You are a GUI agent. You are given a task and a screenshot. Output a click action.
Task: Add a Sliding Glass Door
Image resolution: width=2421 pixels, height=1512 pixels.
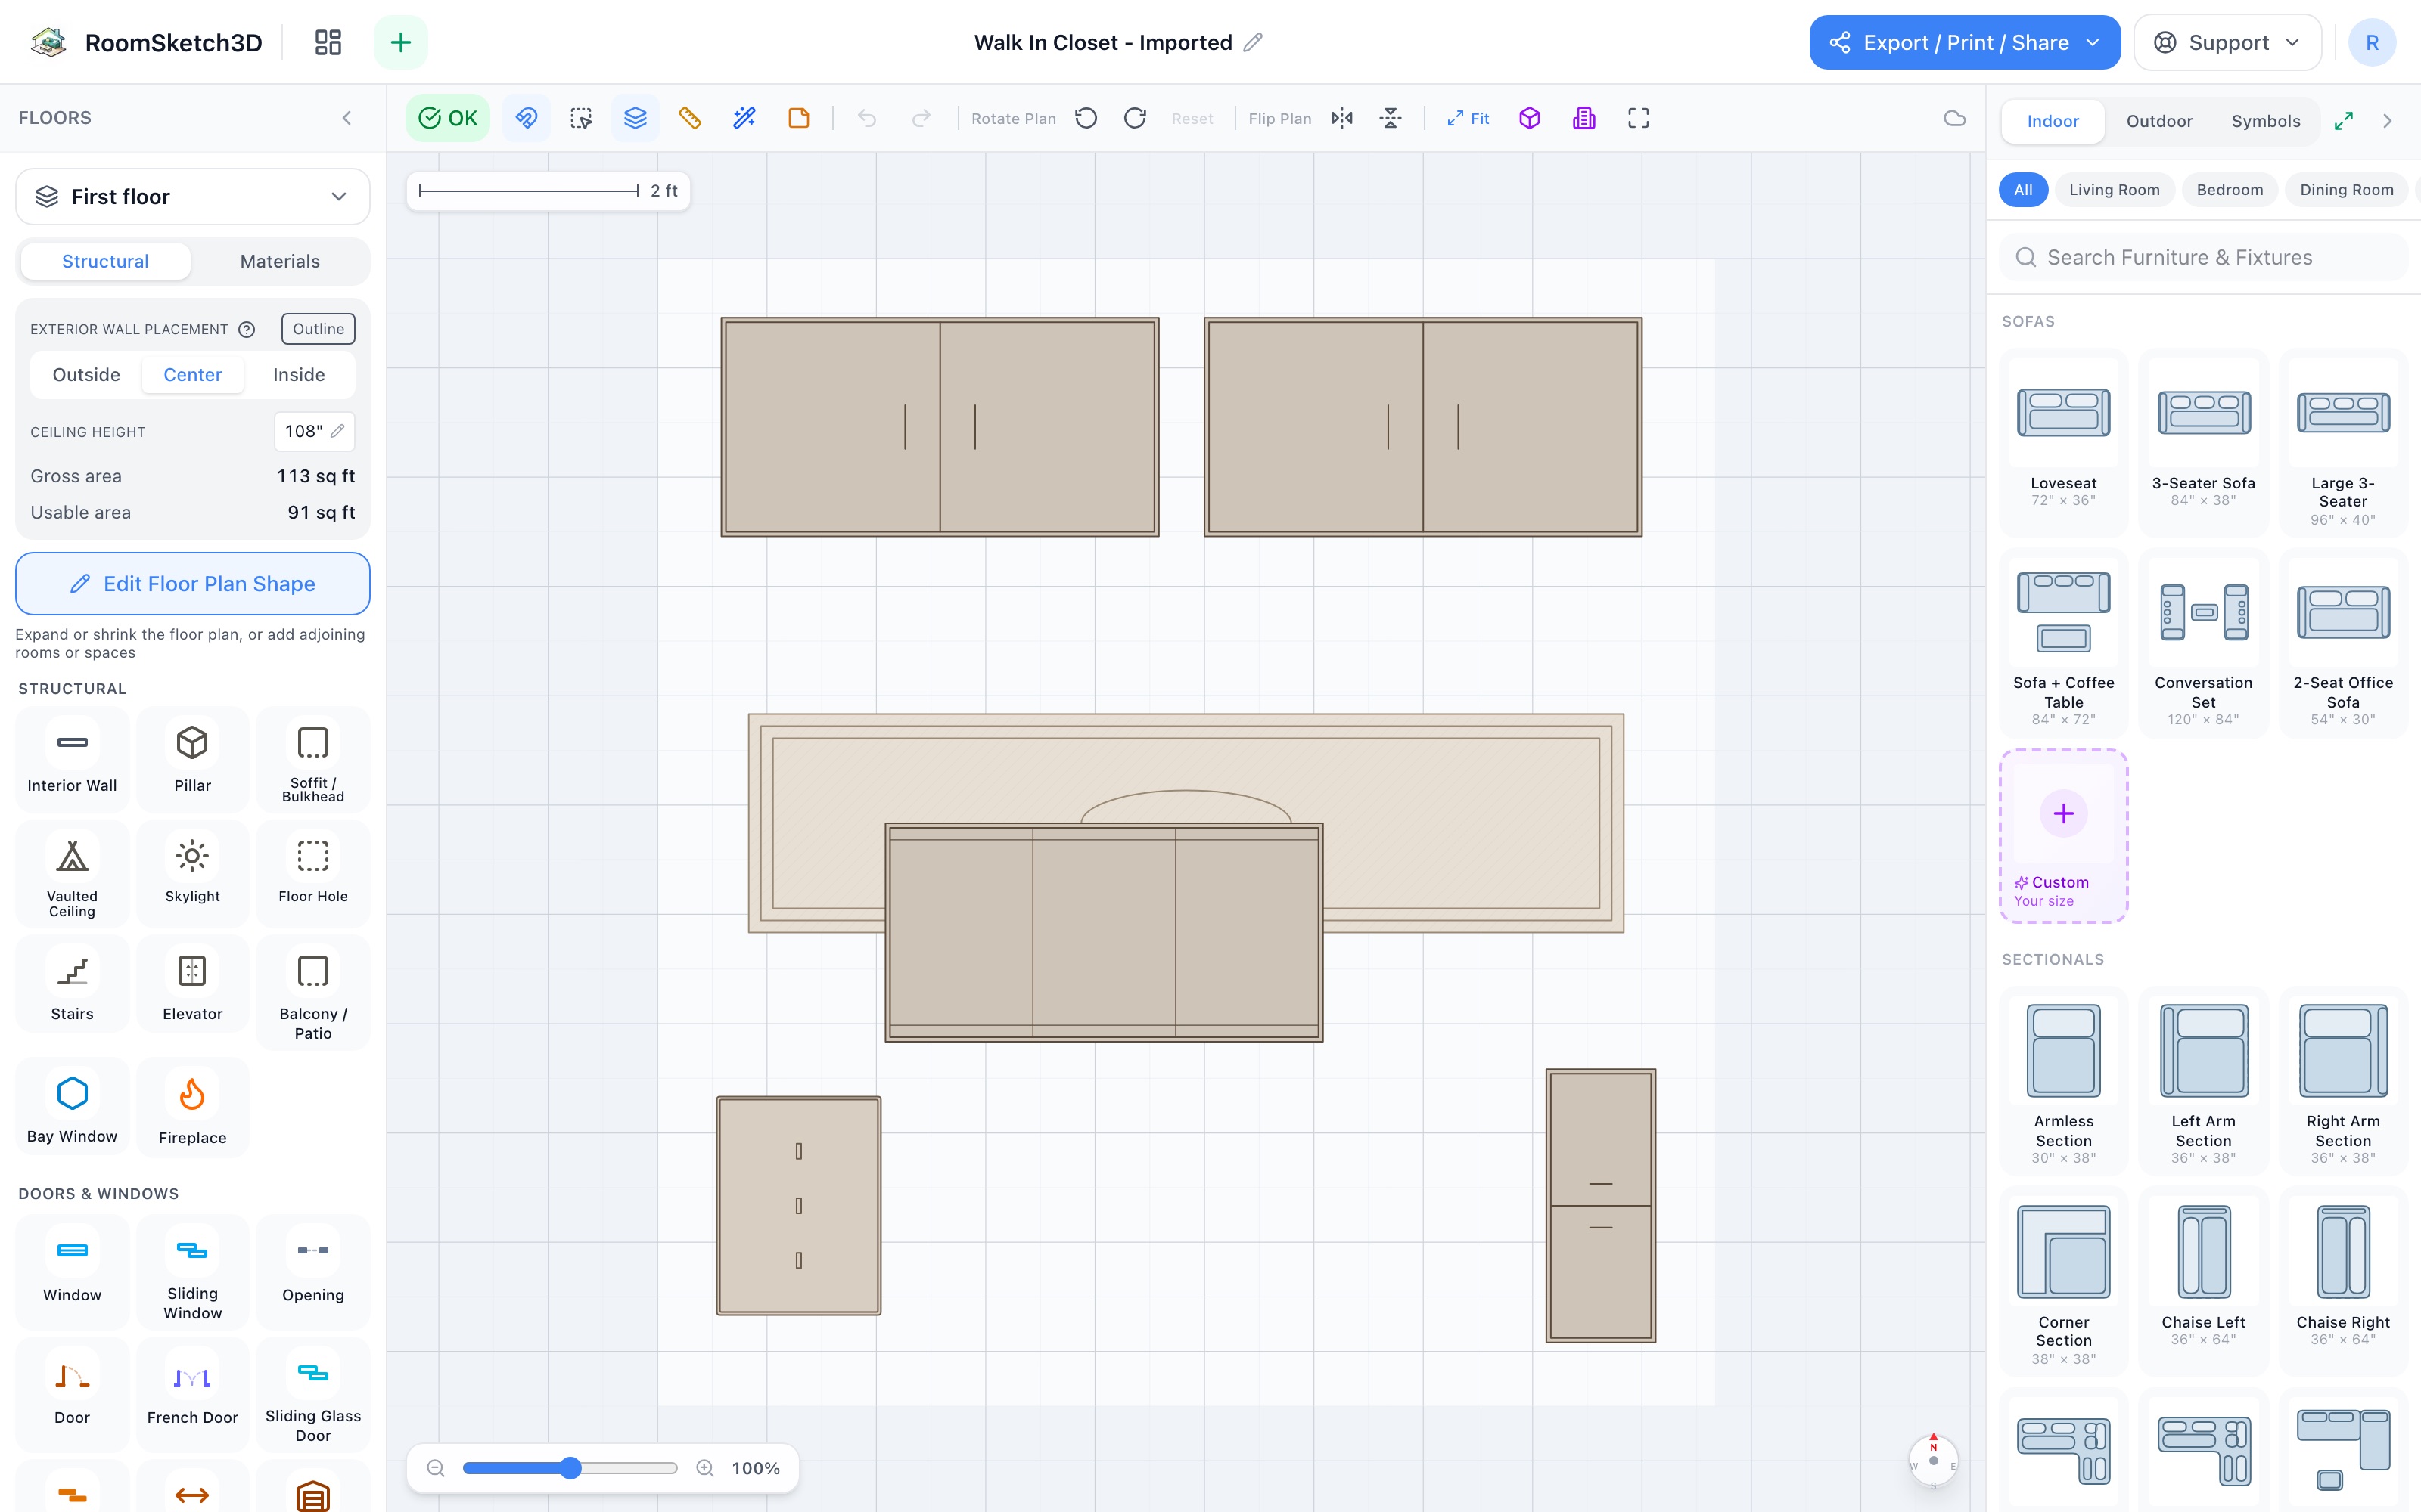pyautogui.click(x=313, y=1394)
